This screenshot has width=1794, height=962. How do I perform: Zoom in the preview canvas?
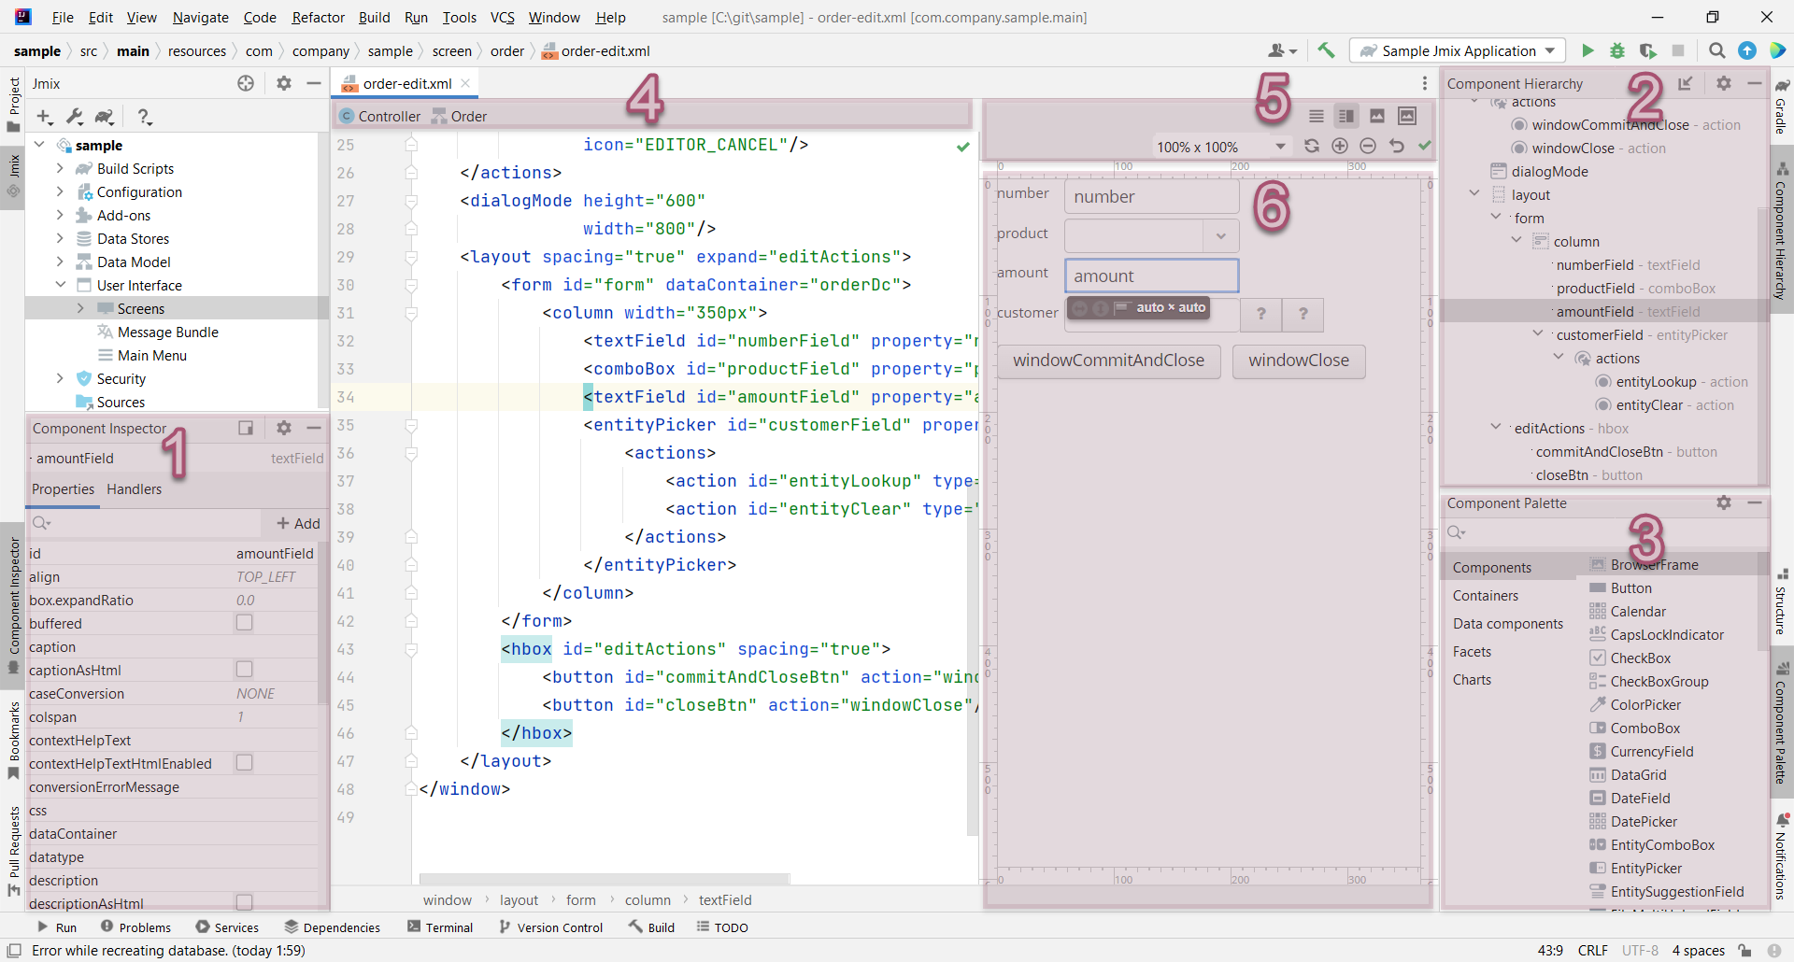1340,146
